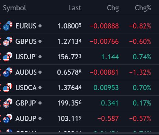Click the GBPUSD UK-US flag icon
This screenshot has width=159, height=135.
8,41
